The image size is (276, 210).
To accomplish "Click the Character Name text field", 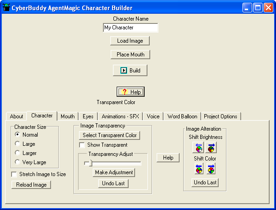I will [x=130, y=28].
